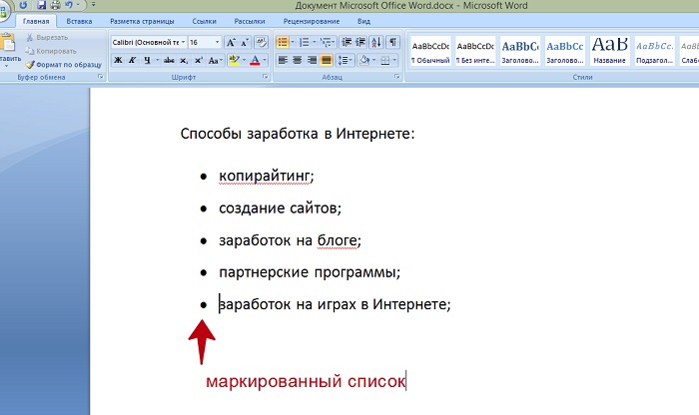Image resolution: width=699 pixels, height=415 pixels.
Task: Open the highlight color dropdown arrow
Action: [244, 60]
